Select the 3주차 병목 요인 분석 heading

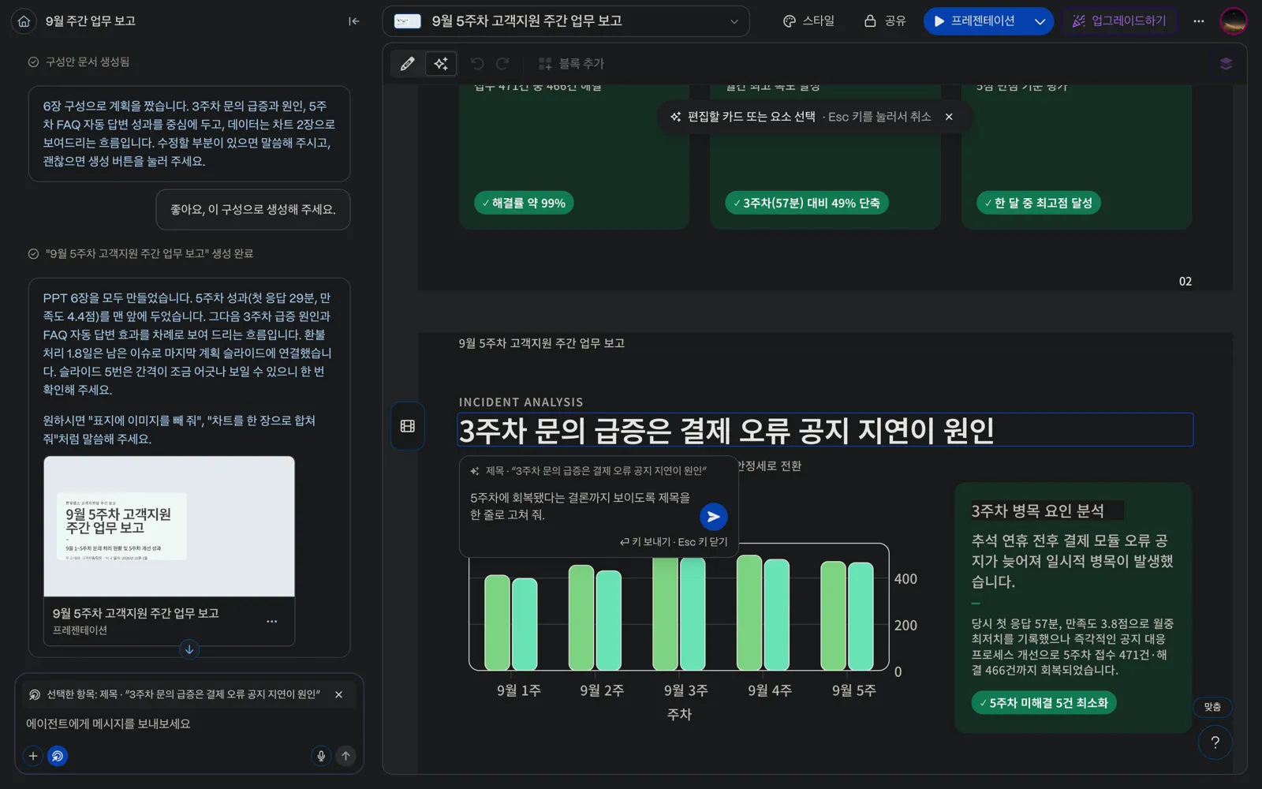1038,511
